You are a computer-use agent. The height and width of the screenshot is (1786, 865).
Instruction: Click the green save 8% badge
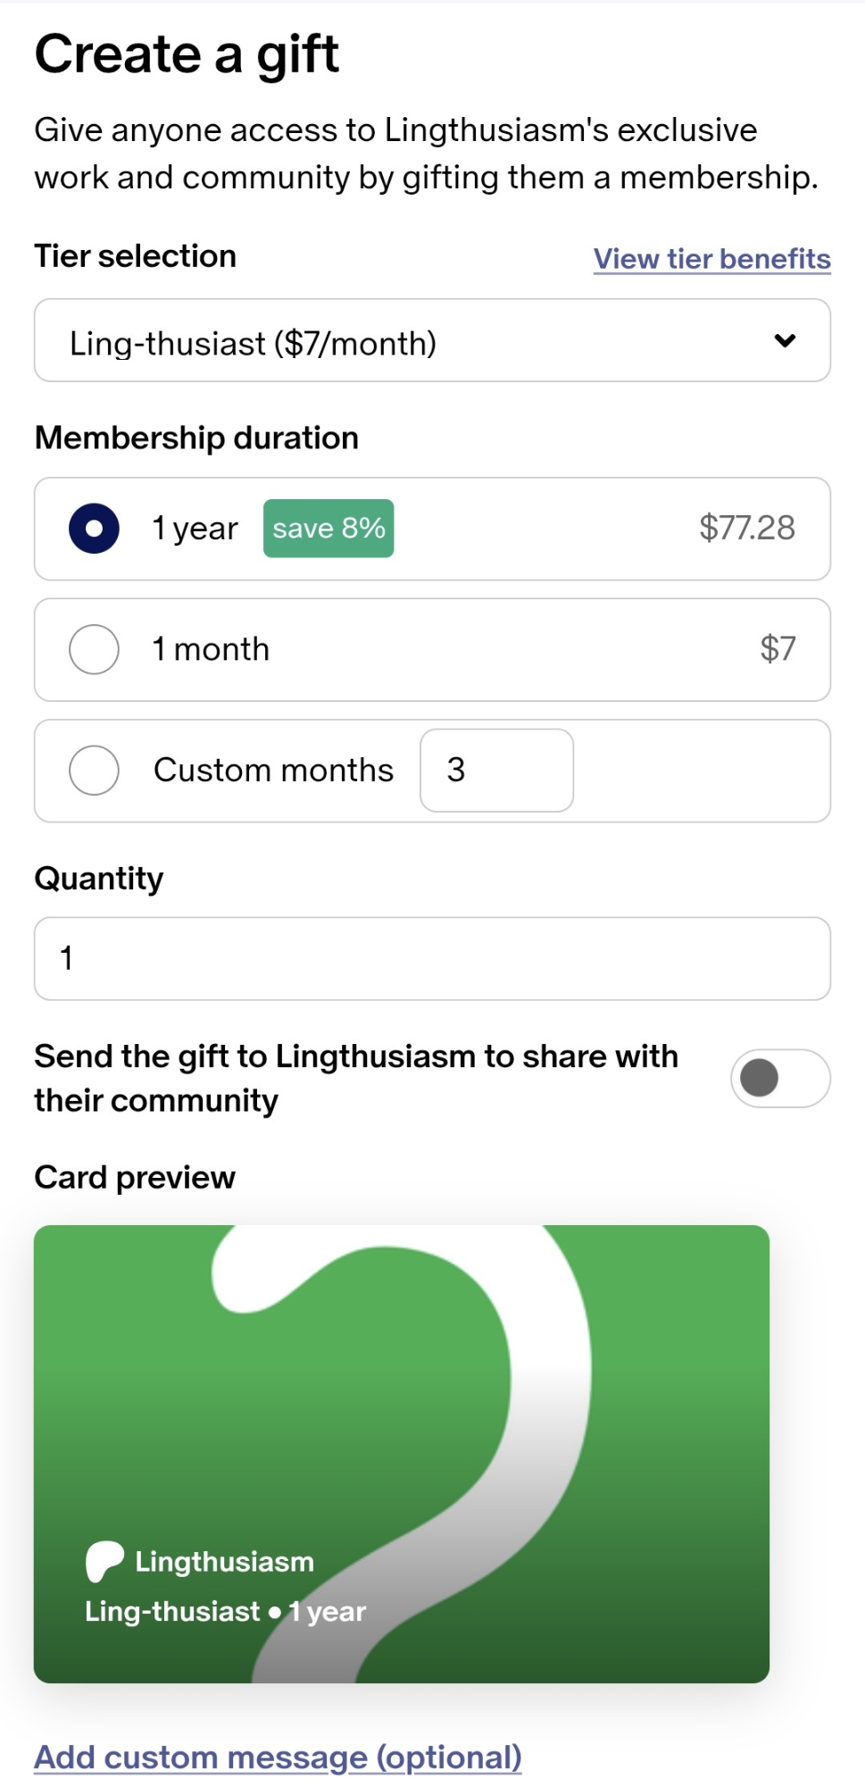click(329, 529)
